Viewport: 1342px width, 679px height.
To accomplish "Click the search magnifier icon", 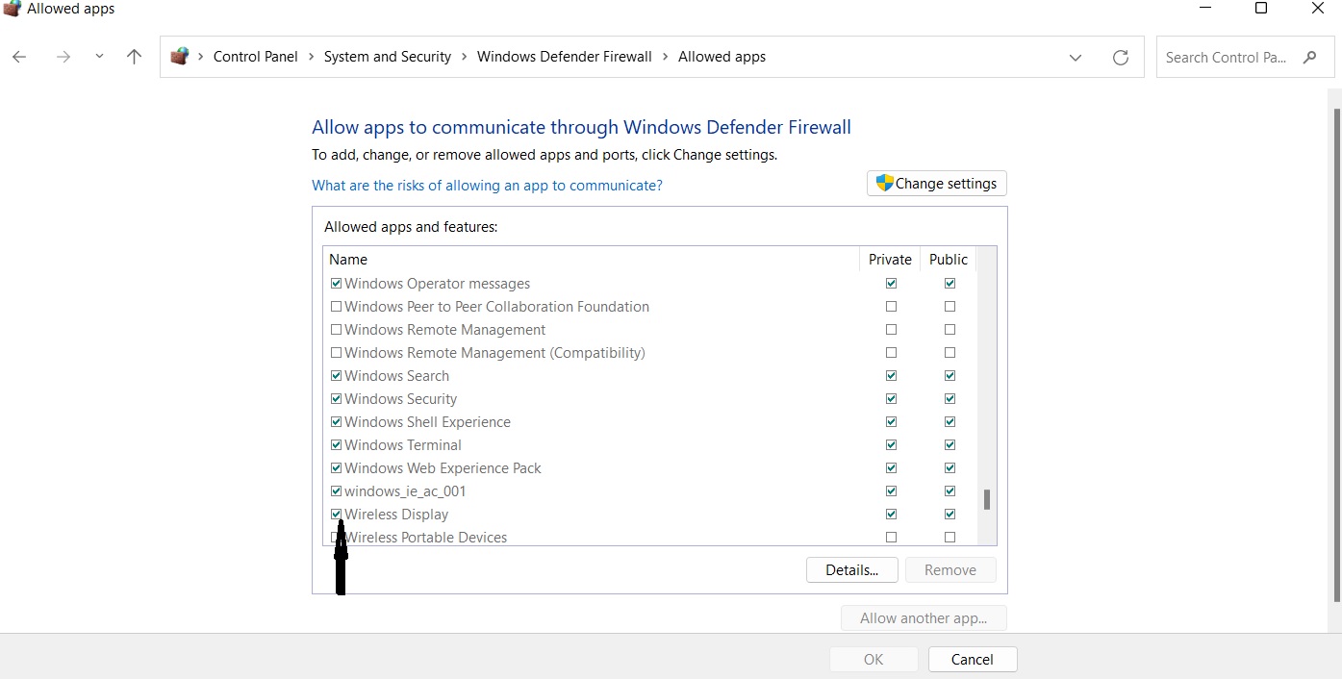I will click(1309, 58).
